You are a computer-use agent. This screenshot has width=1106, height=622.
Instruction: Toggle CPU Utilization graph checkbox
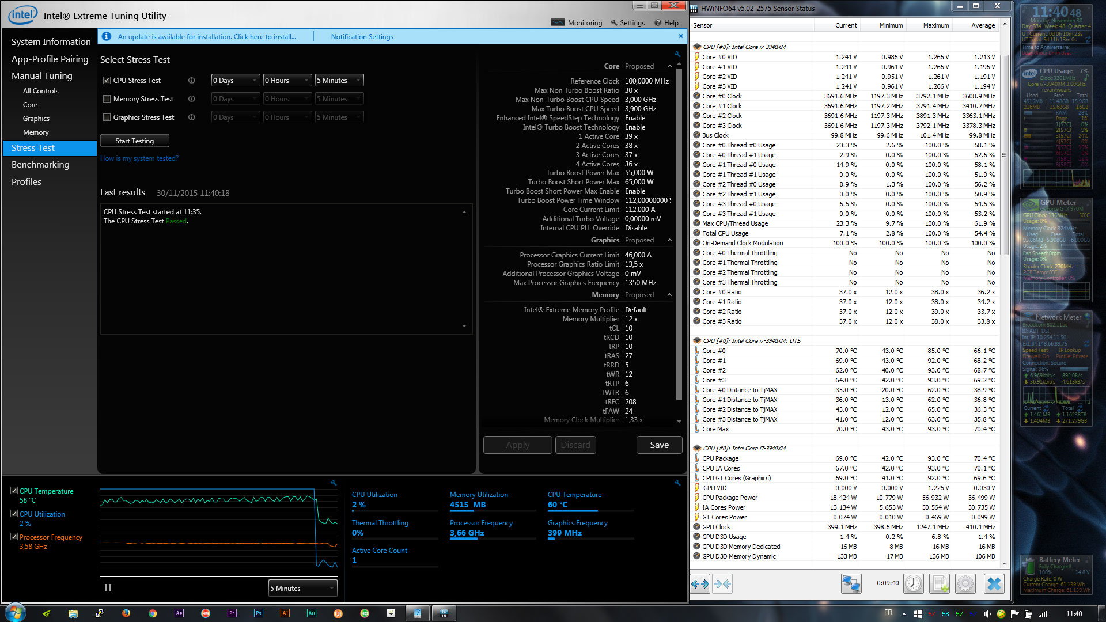click(x=14, y=514)
